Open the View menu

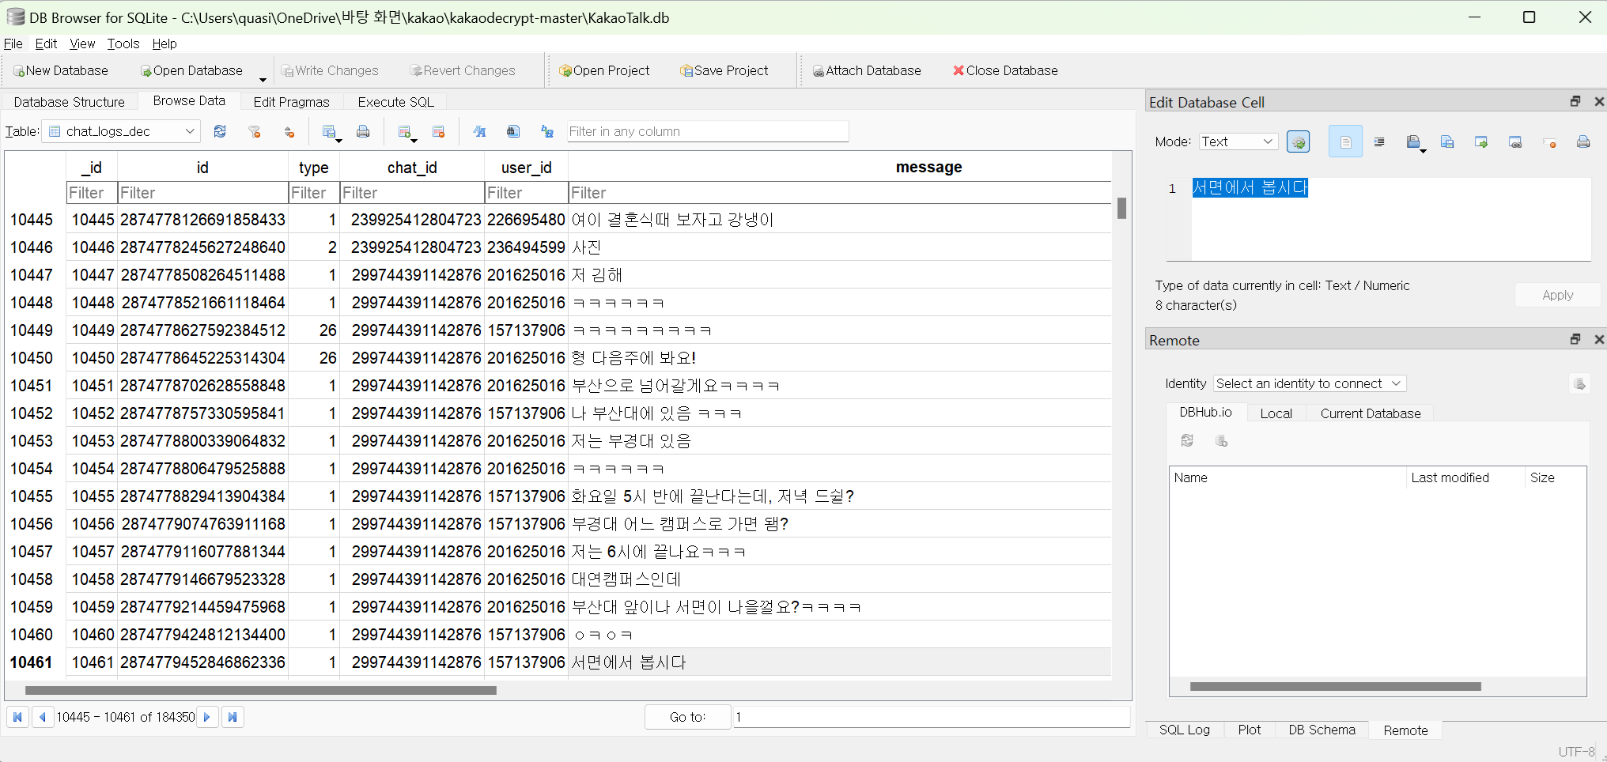(x=82, y=43)
